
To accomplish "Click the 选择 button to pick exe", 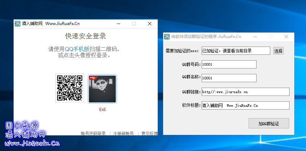I will [278, 51].
